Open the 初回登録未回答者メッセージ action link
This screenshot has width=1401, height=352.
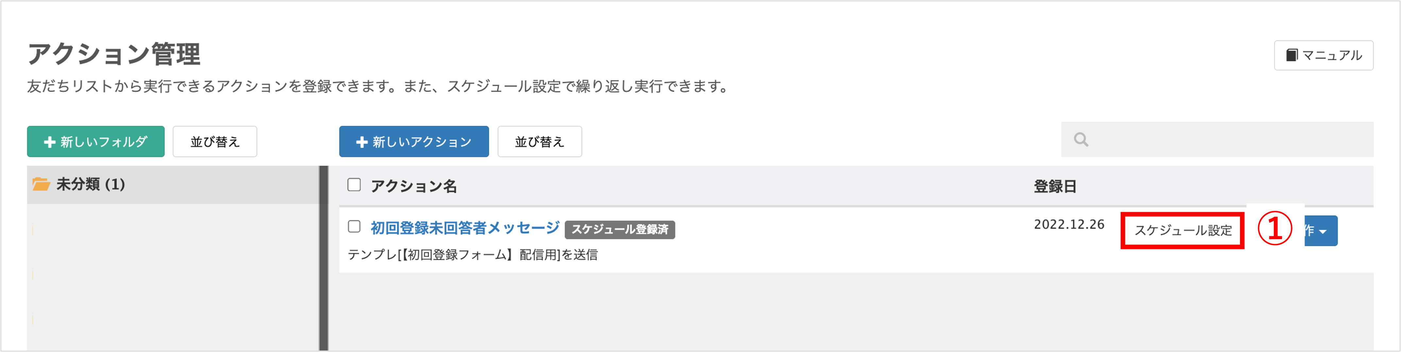point(465,227)
